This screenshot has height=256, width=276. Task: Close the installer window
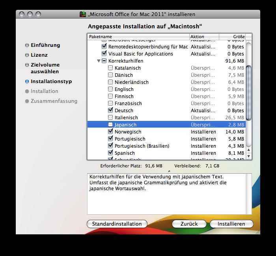(21, 14)
